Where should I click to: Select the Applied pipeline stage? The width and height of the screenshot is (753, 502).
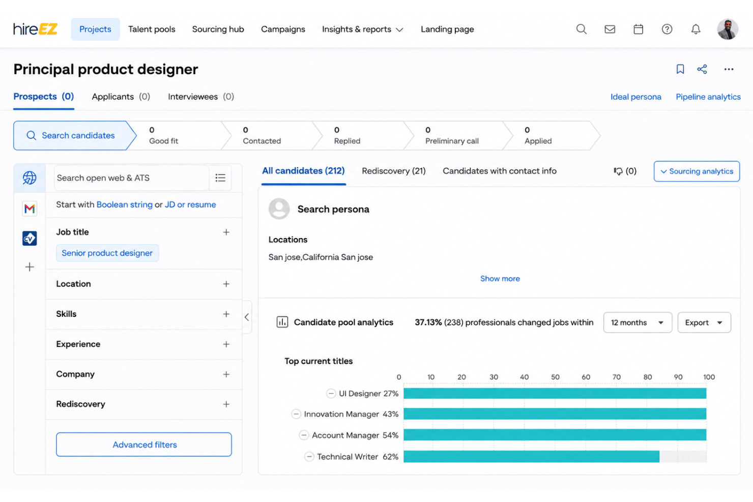(552, 135)
